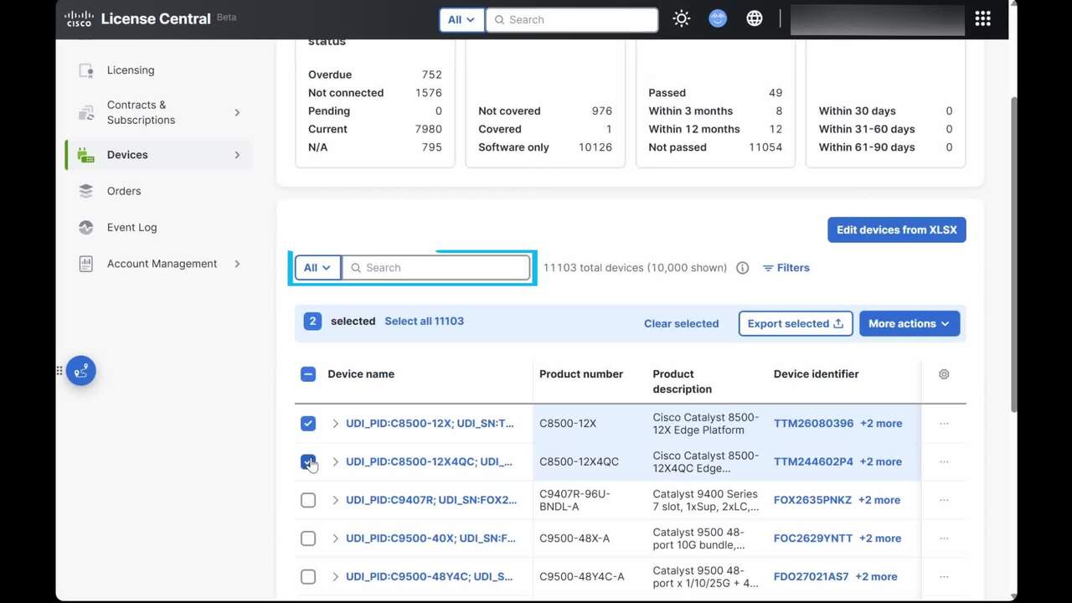
Task: Click the Orders sidebar icon
Action: pos(85,191)
